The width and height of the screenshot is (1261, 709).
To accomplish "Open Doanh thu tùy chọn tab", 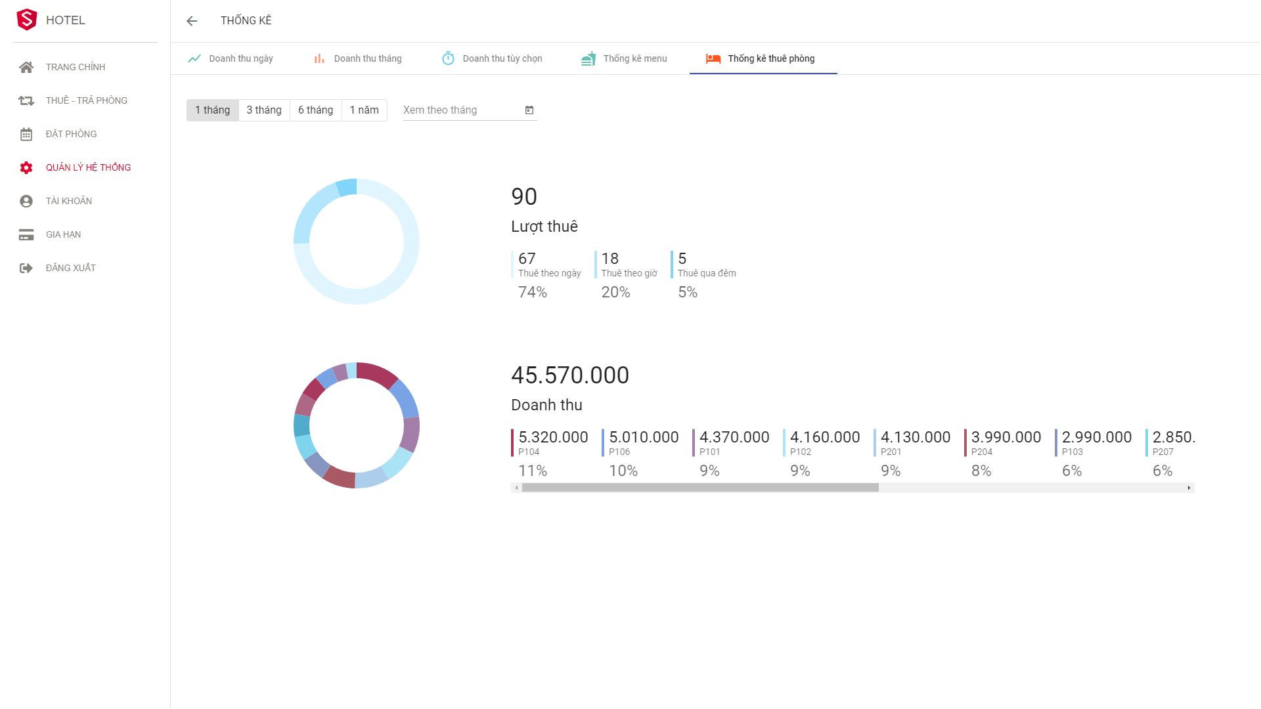I will click(493, 58).
